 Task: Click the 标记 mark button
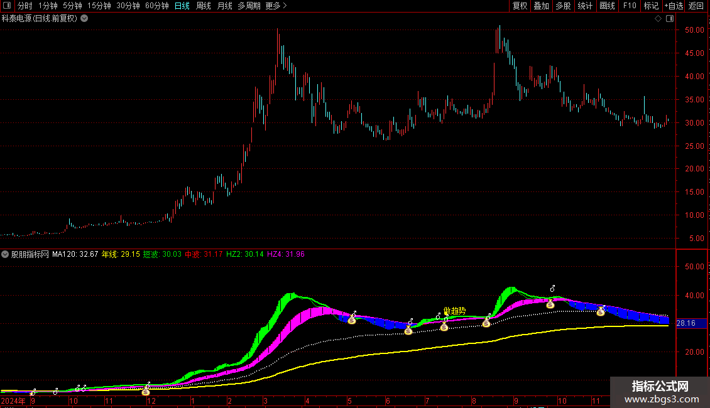pos(651,6)
